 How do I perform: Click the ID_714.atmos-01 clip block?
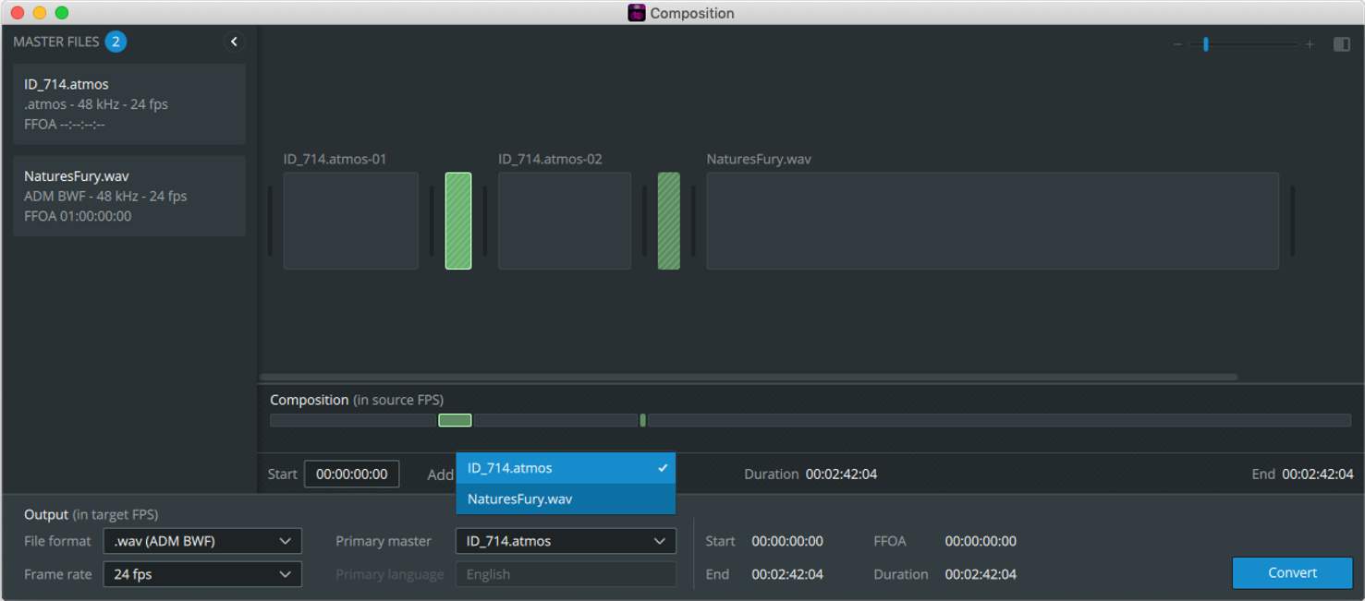[350, 222]
